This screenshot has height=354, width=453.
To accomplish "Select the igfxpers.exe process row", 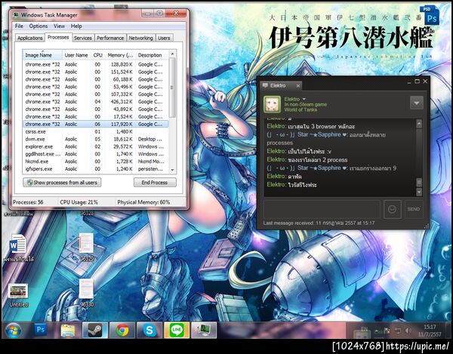I will (x=95, y=169).
